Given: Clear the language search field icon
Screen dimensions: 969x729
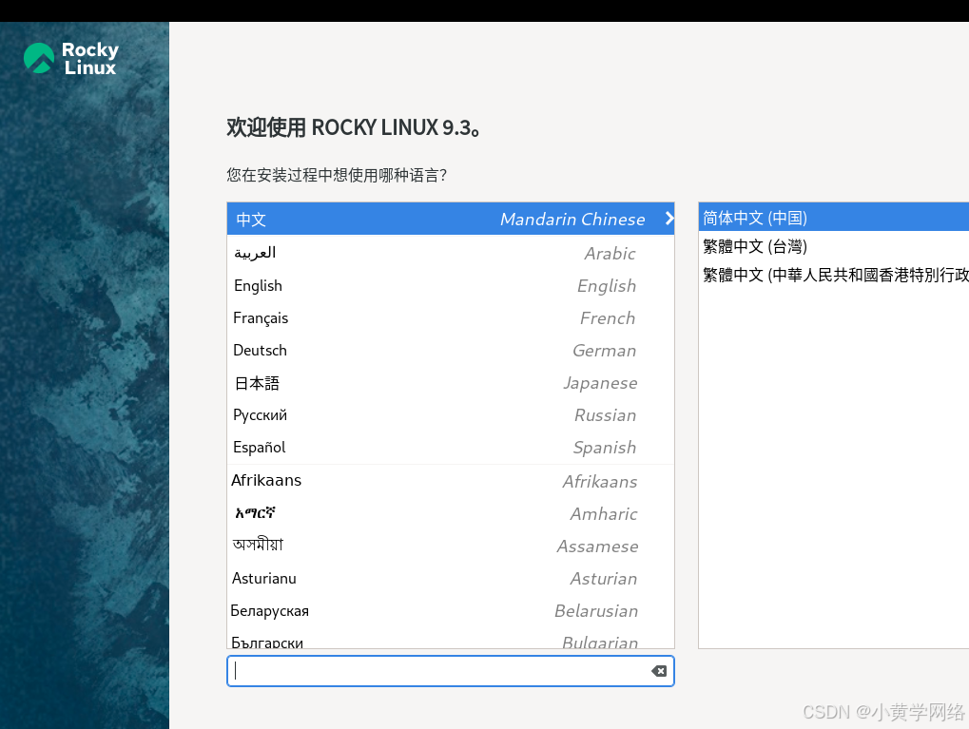Looking at the screenshot, I should (659, 671).
